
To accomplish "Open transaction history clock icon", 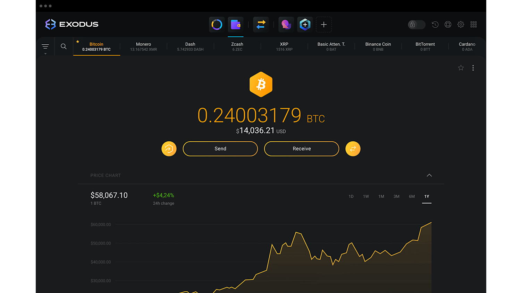I will tap(435, 25).
